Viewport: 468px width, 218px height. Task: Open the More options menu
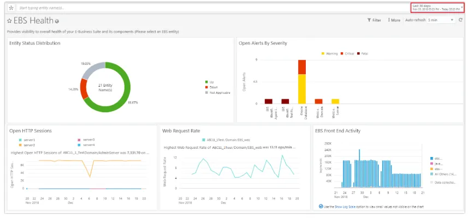[394, 20]
